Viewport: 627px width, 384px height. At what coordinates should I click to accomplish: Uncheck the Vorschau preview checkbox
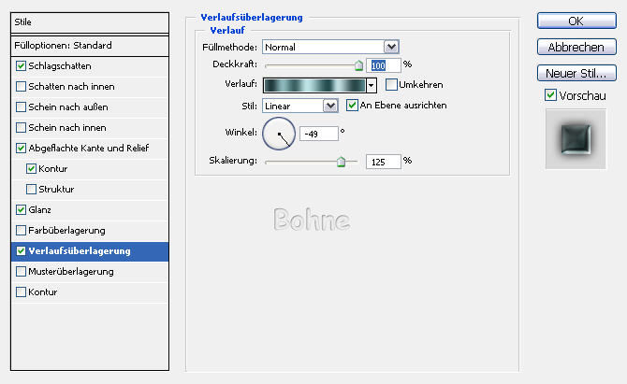[x=550, y=95]
